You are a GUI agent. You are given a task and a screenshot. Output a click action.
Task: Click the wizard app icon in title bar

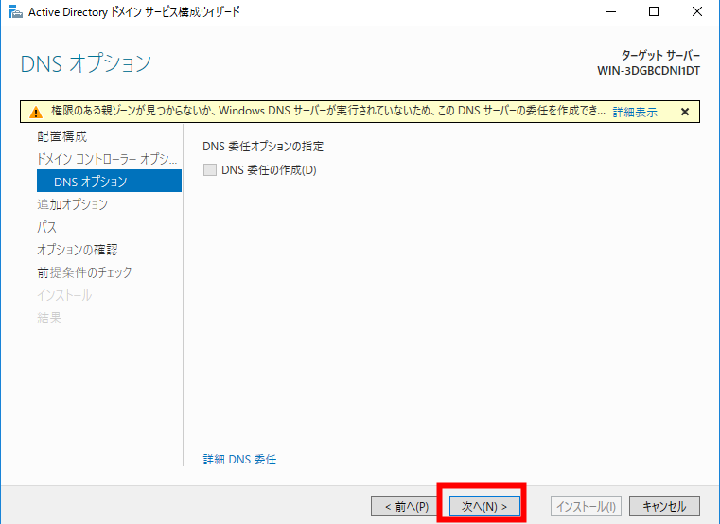[x=16, y=12]
